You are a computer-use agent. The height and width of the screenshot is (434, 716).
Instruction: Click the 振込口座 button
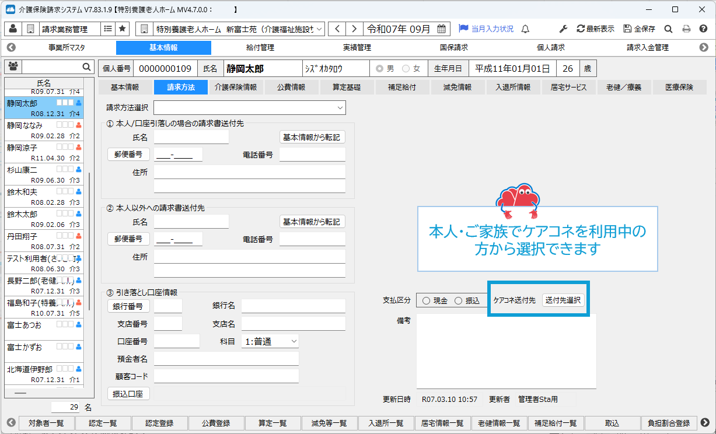coord(128,394)
